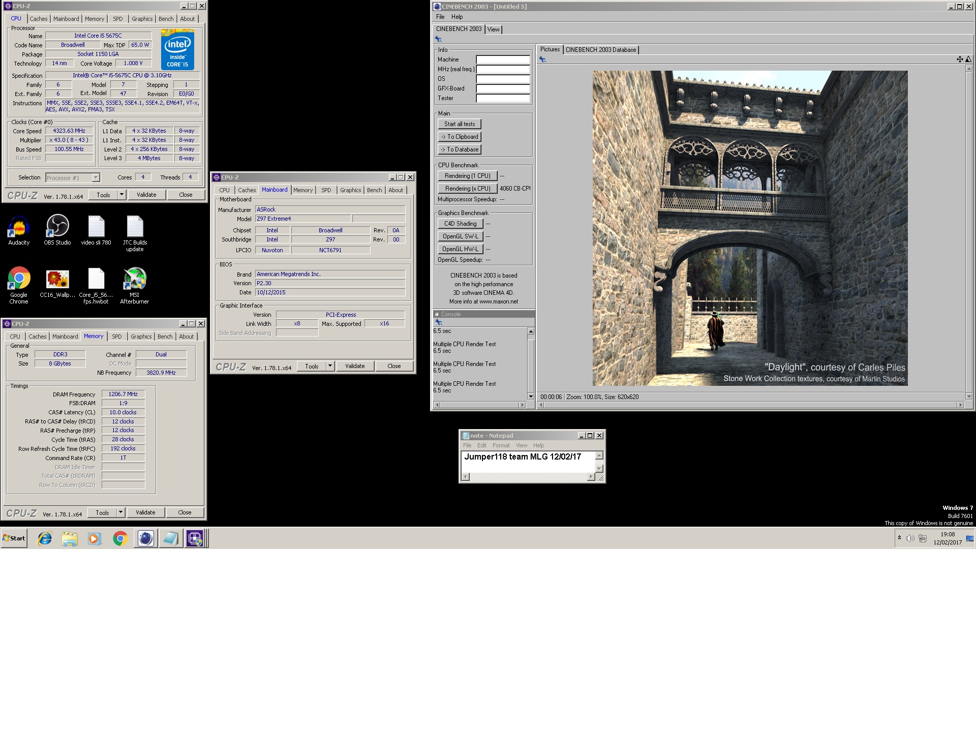Open Google Chrome desktop shortcut
976x732 pixels.
[19, 285]
